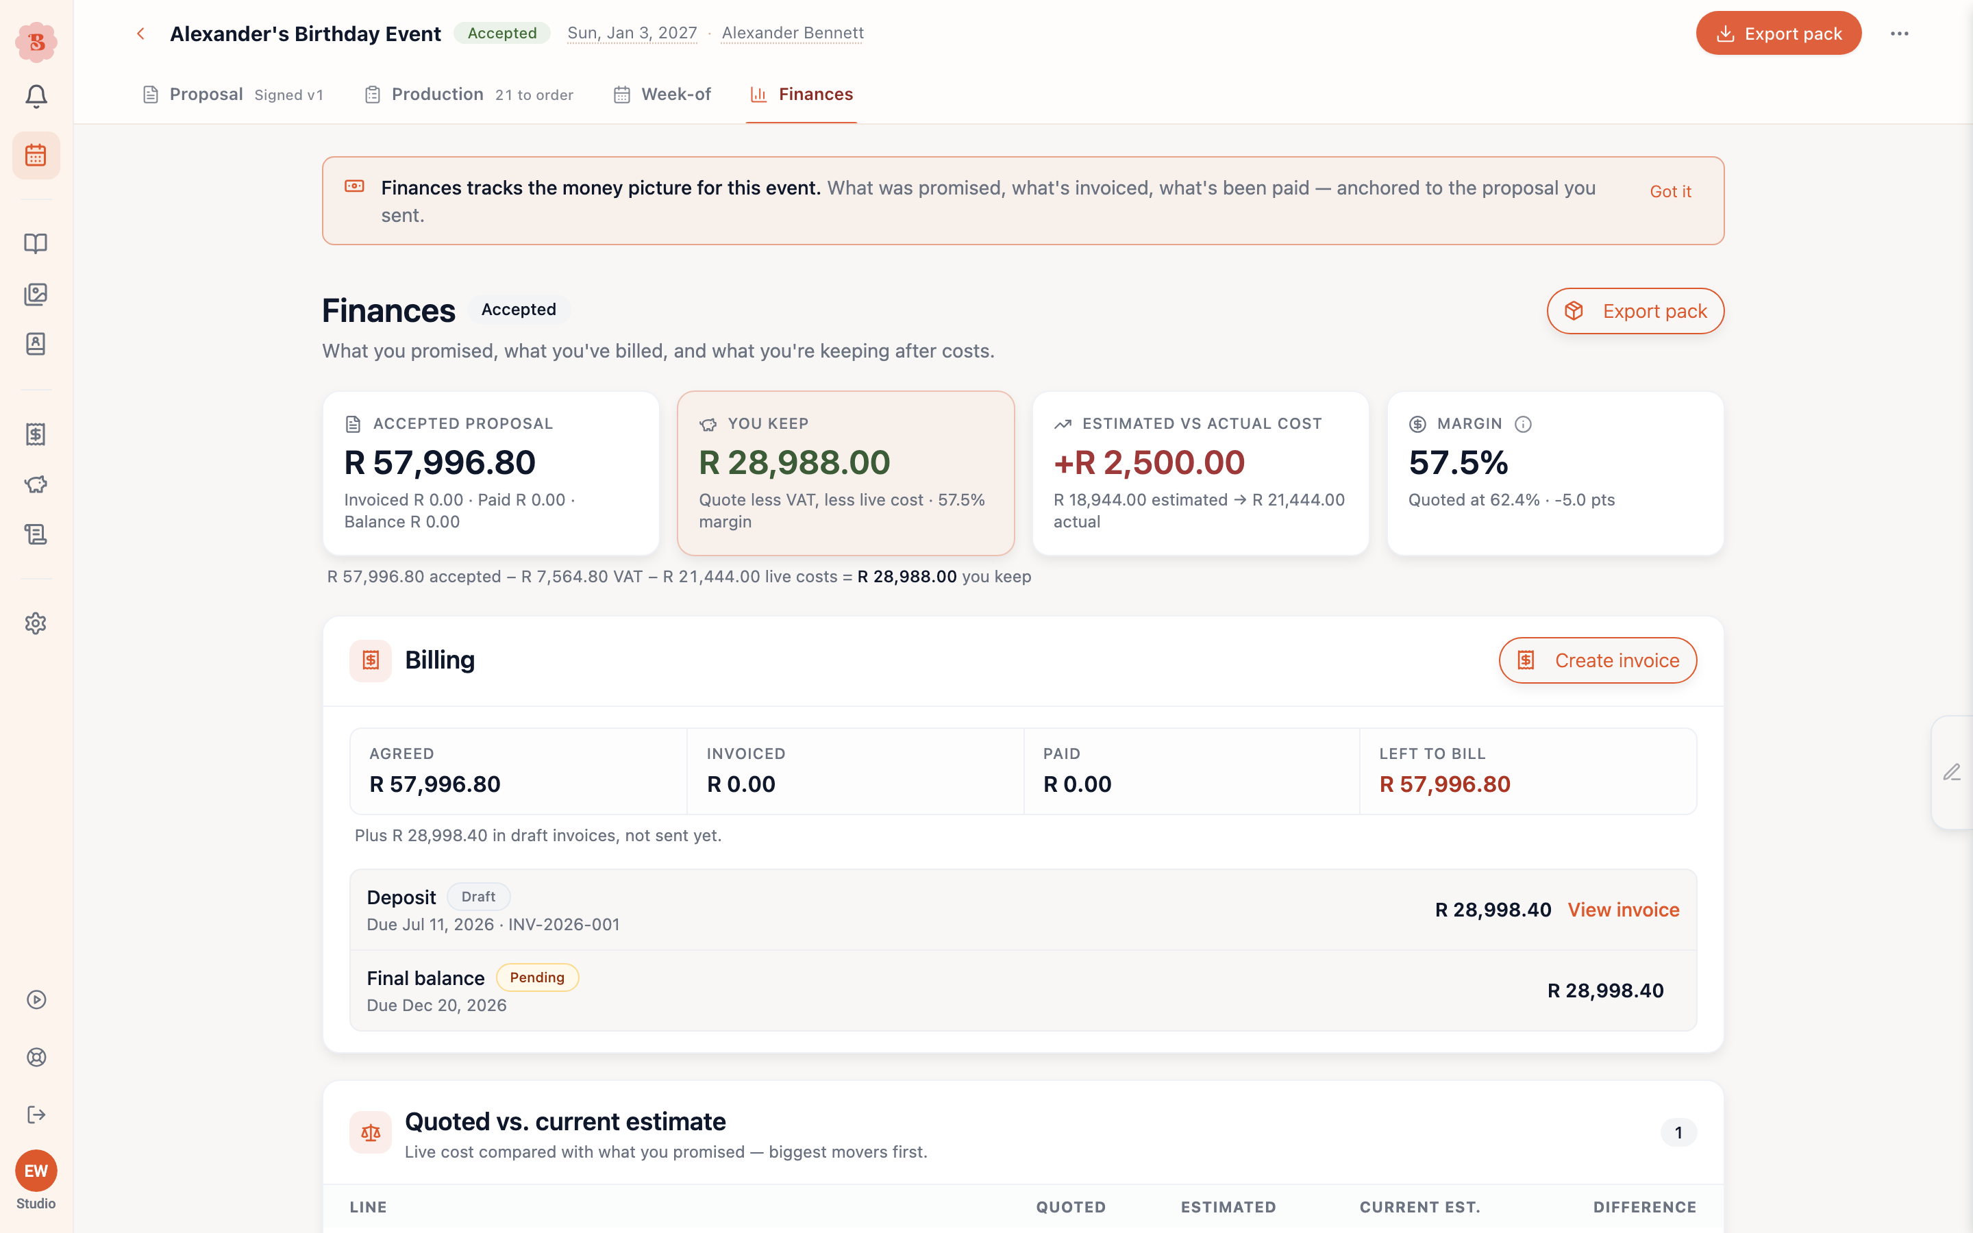Click the You Keep card
The height and width of the screenshot is (1233, 1973).
pyautogui.click(x=845, y=473)
